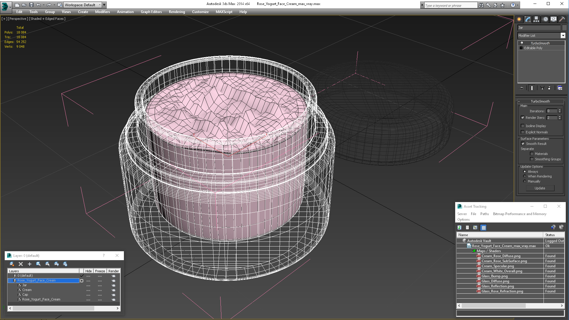Click Refresh icon in Asset Tracking toolbar

click(x=459, y=228)
